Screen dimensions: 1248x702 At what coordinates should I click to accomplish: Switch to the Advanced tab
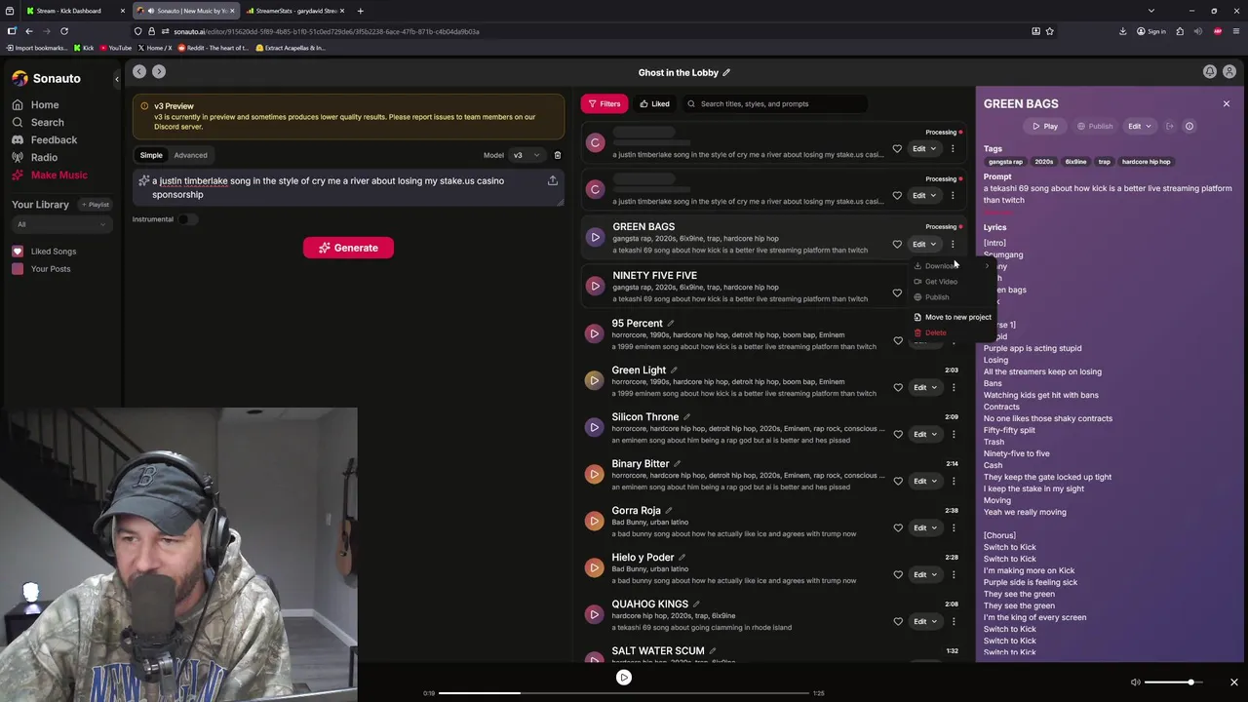tap(190, 155)
